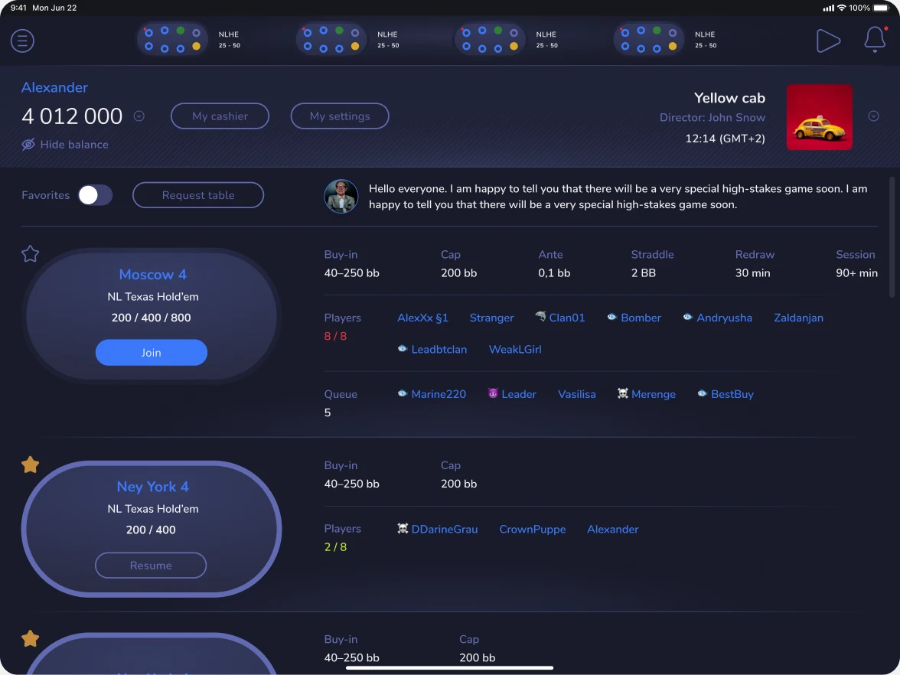This screenshot has width=900, height=675.
Task: Click the '200 / 400 / 800' stakes text
Action: [151, 318]
